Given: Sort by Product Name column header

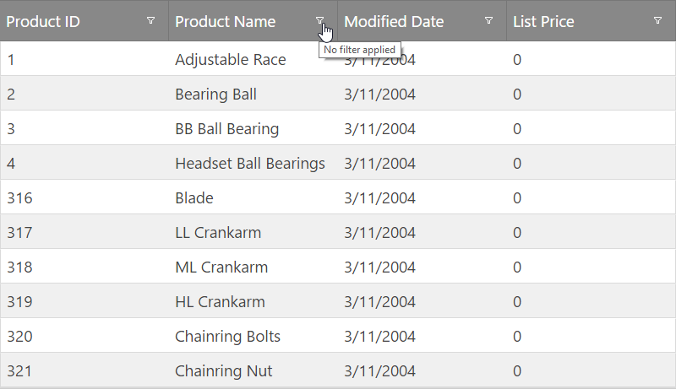Looking at the screenshot, I should point(225,22).
